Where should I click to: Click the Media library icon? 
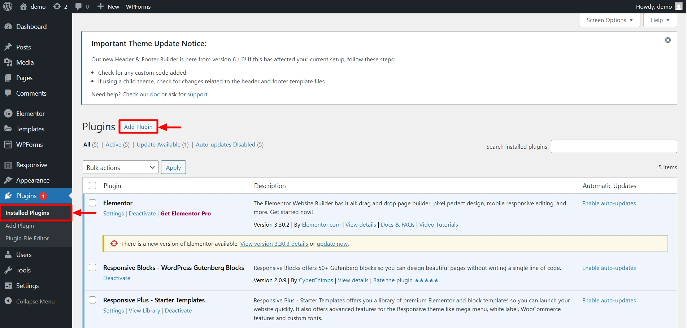[x=8, y=62]
